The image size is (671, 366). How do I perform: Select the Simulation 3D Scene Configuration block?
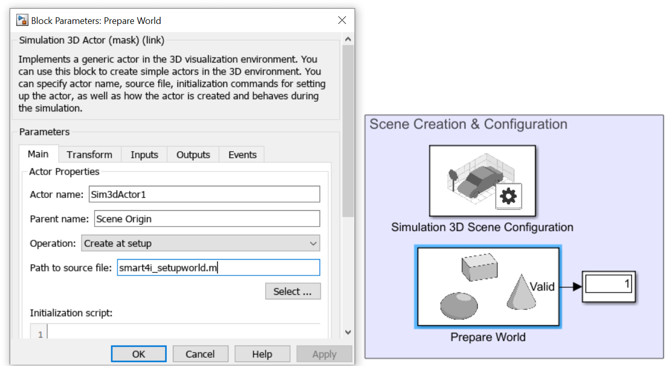[482, 181]
